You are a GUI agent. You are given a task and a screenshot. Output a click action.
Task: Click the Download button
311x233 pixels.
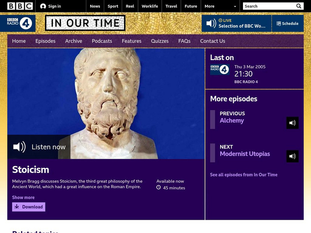[28, 207]
